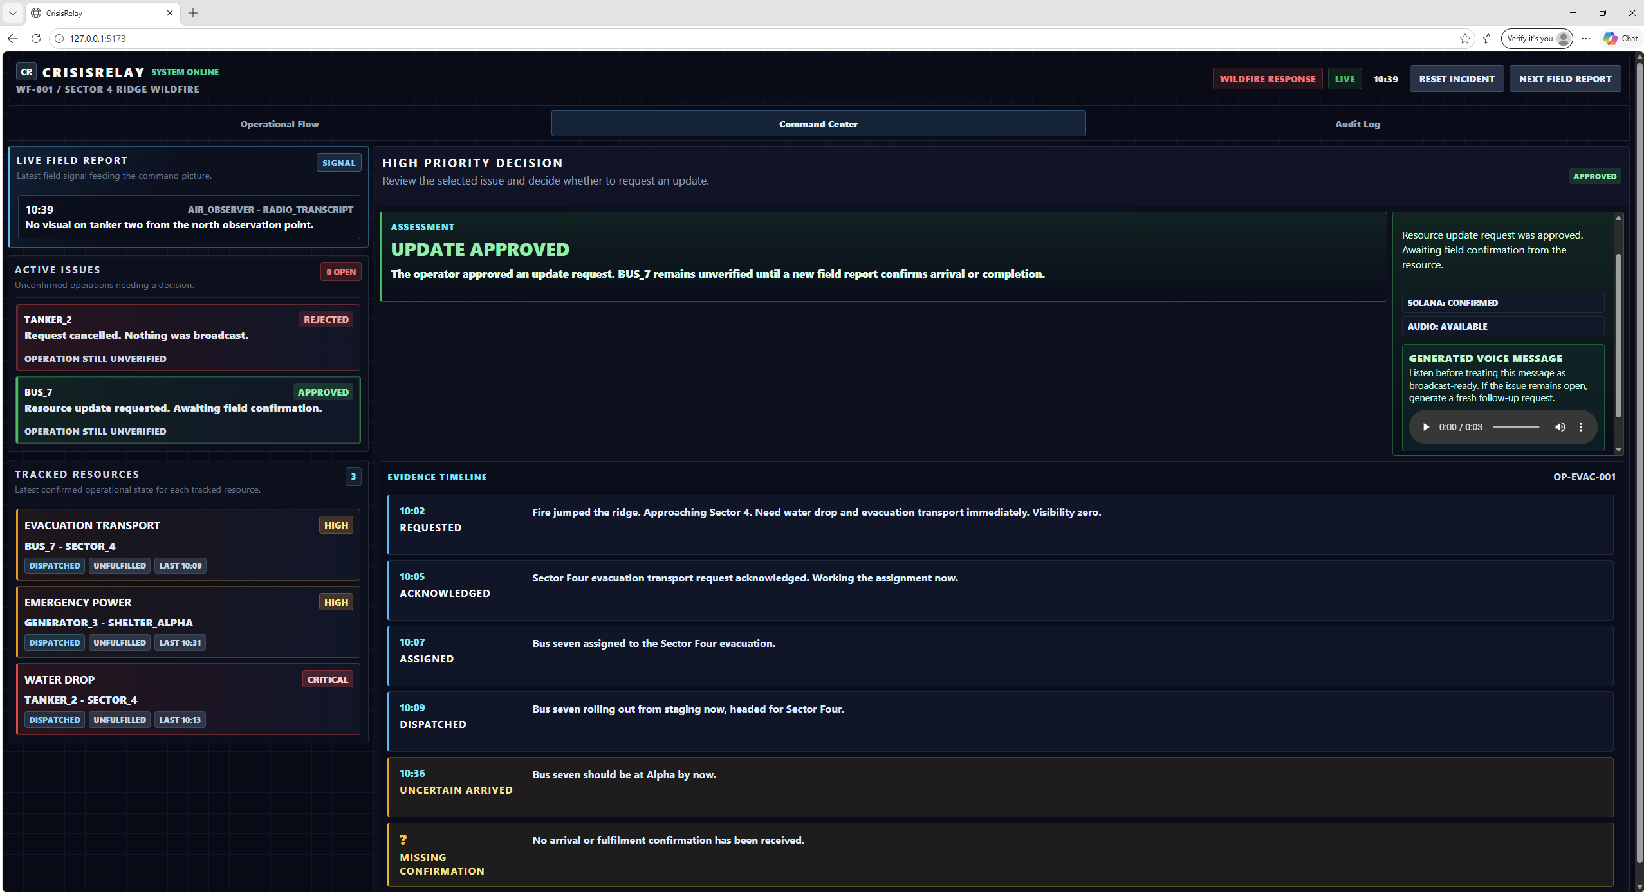Switch to the Operational Flow tab
Image resolution: width=1644 pixels, height=892 pixels.
[x=279, y=123]
